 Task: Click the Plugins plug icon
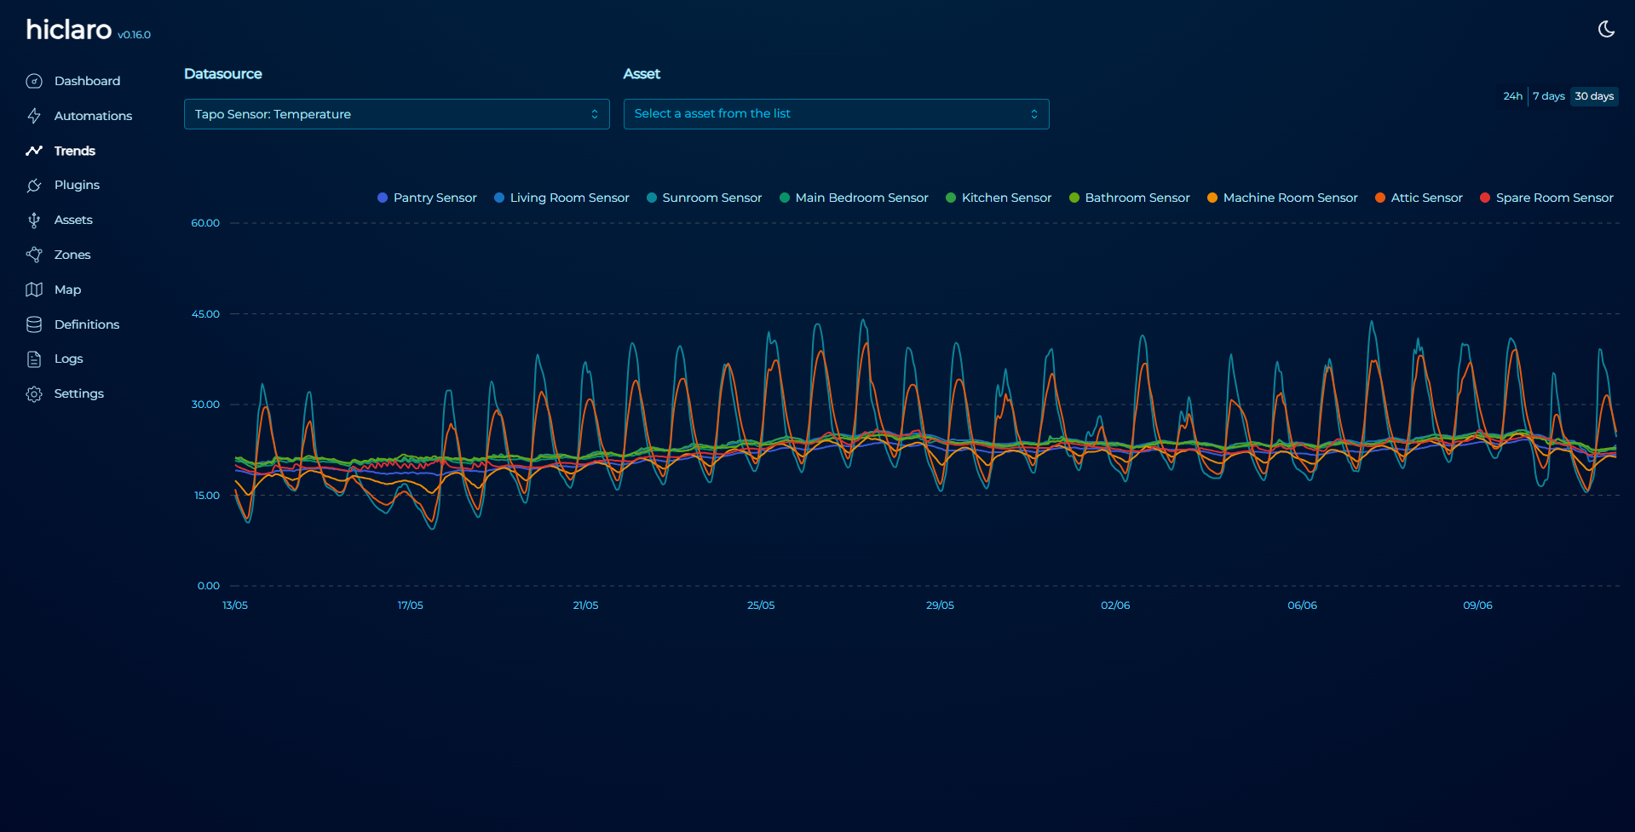point(34,185)
